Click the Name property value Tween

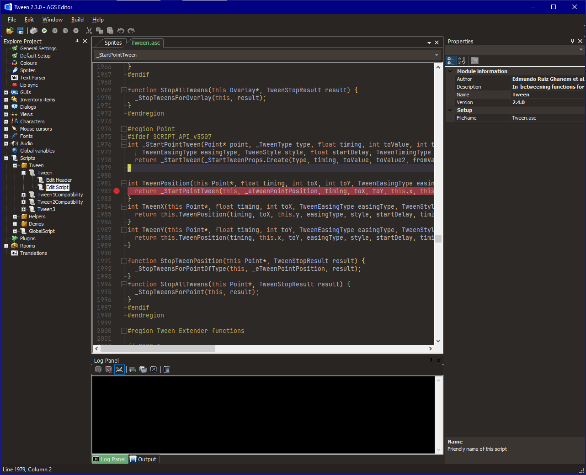coord(548,95)
